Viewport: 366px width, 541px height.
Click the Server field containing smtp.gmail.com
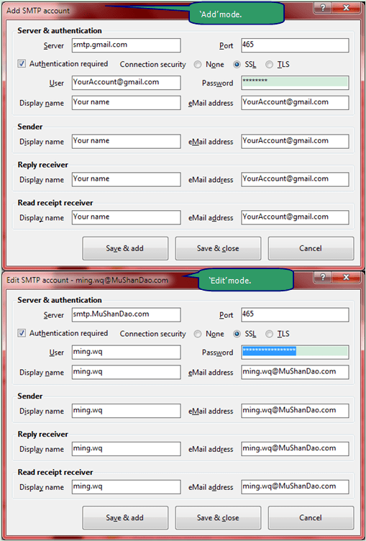click(x=127, y=45)
